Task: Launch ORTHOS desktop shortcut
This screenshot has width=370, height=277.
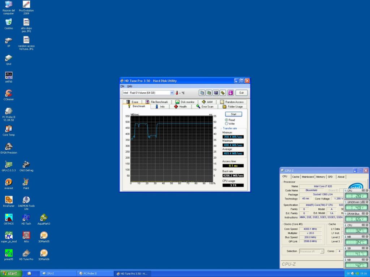Action: pos(9,219)
